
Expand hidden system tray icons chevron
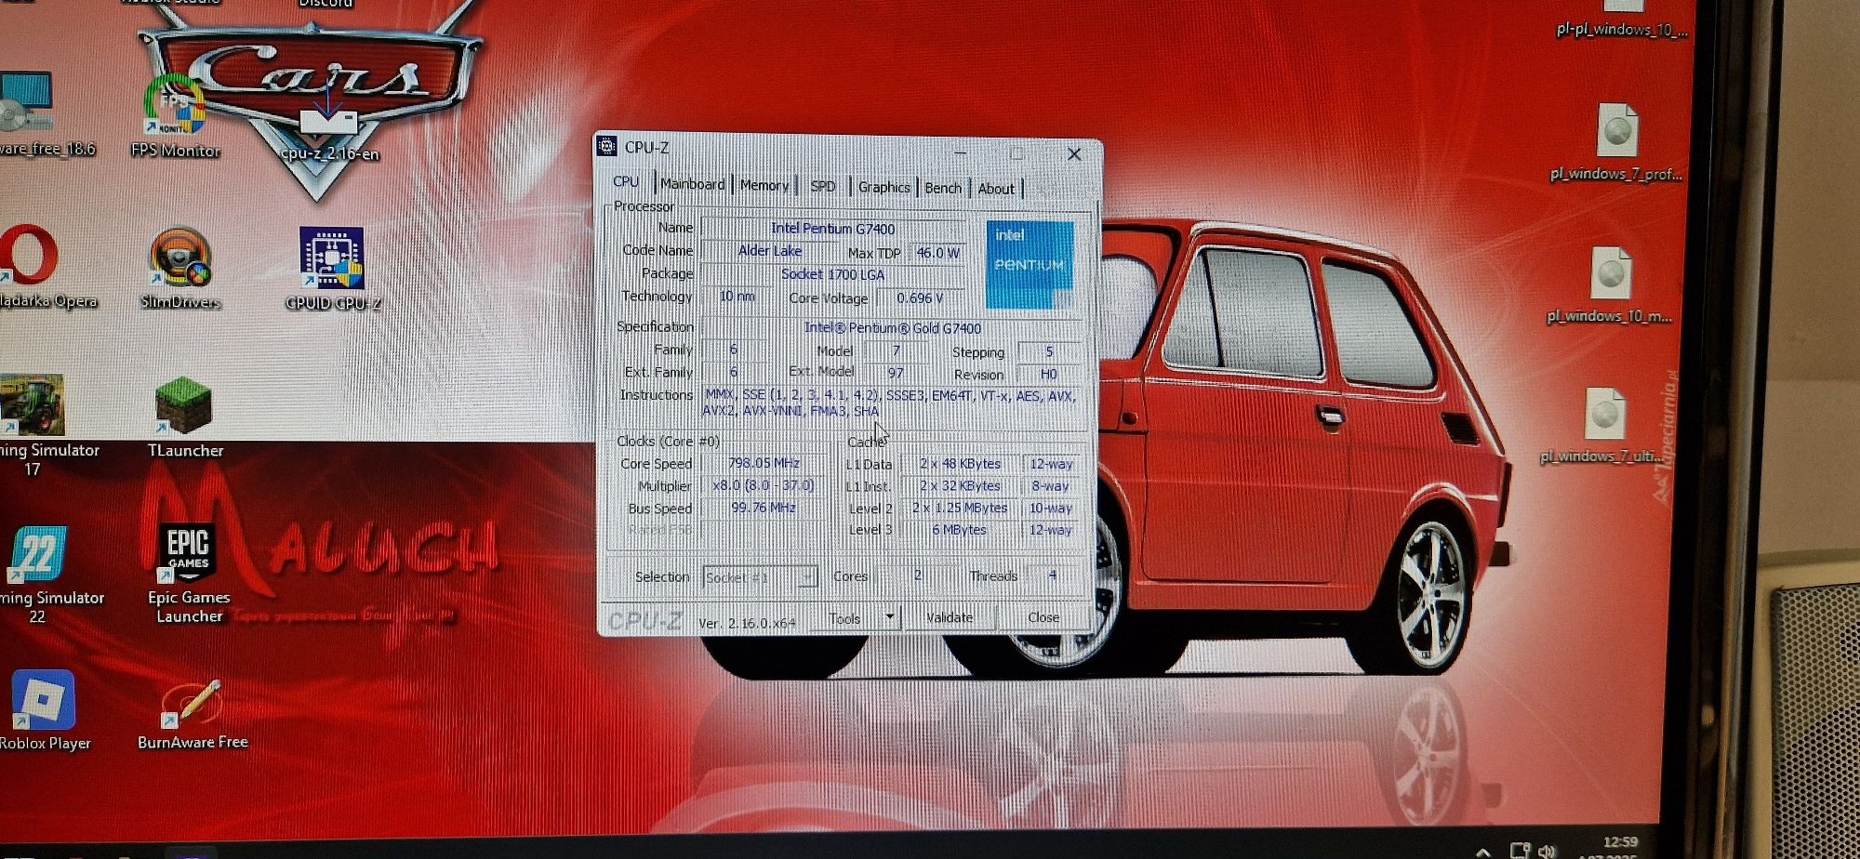point(1483,851)
